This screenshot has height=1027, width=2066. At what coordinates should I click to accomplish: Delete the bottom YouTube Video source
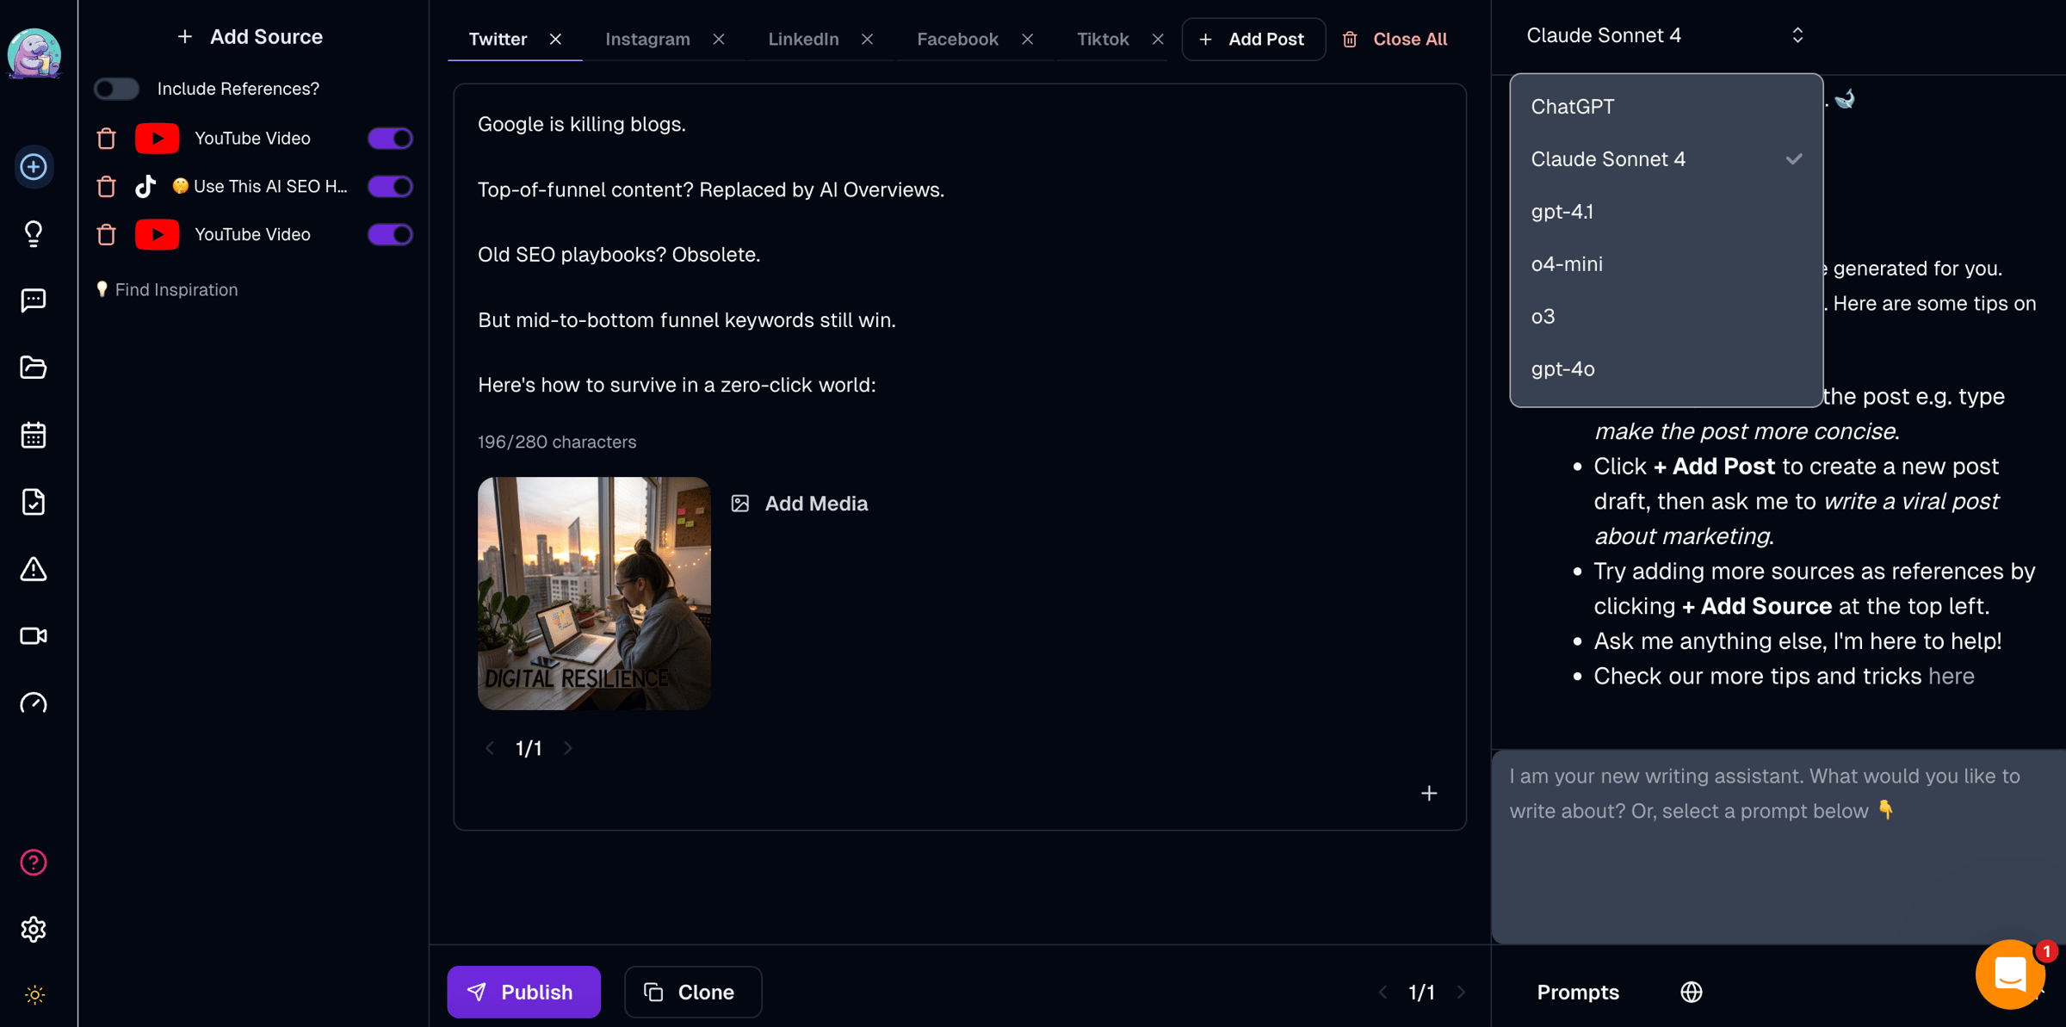[x=106, y=234]
